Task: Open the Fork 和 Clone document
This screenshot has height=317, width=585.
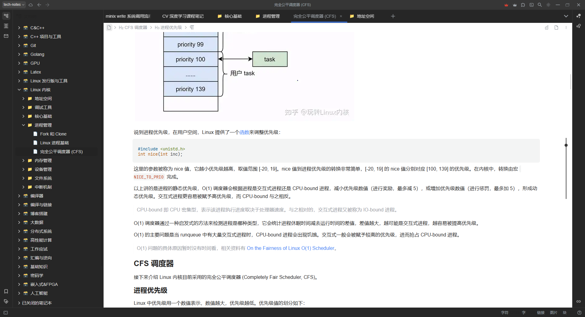Action: (x=53, y=134)
